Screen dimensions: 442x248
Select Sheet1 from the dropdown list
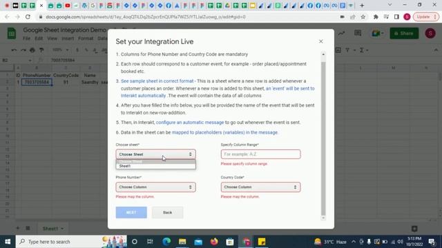click(155, 166)
